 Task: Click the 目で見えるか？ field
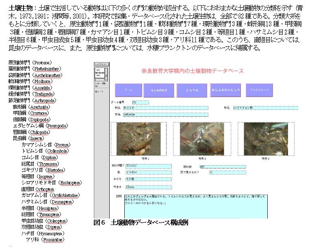click(x=227, y=173)
